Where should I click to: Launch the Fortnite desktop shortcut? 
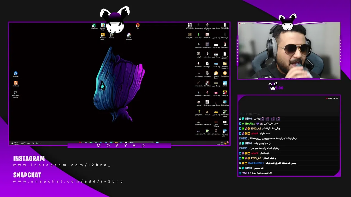(225, 84)
